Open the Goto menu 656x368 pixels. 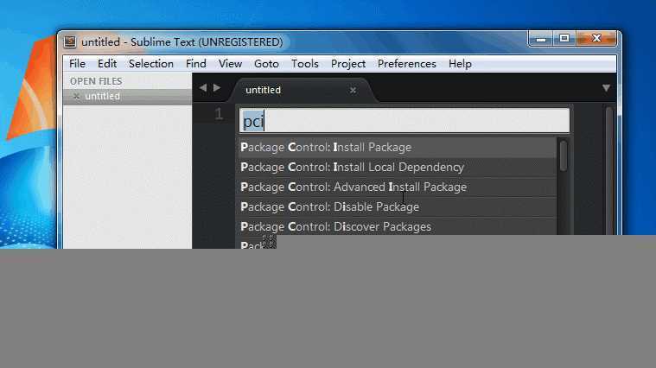click(266, 64)
